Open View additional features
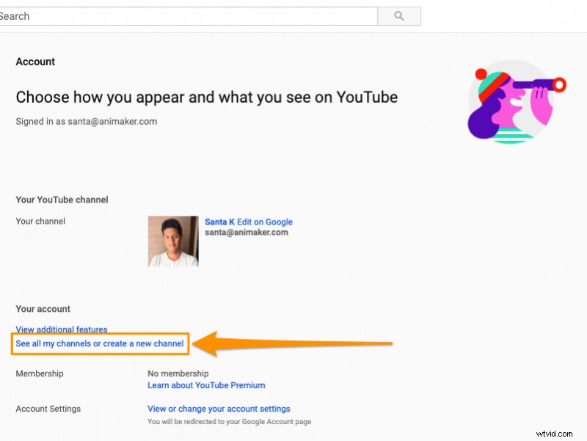Screen dimensions: 587x441 tap(61, 329)
